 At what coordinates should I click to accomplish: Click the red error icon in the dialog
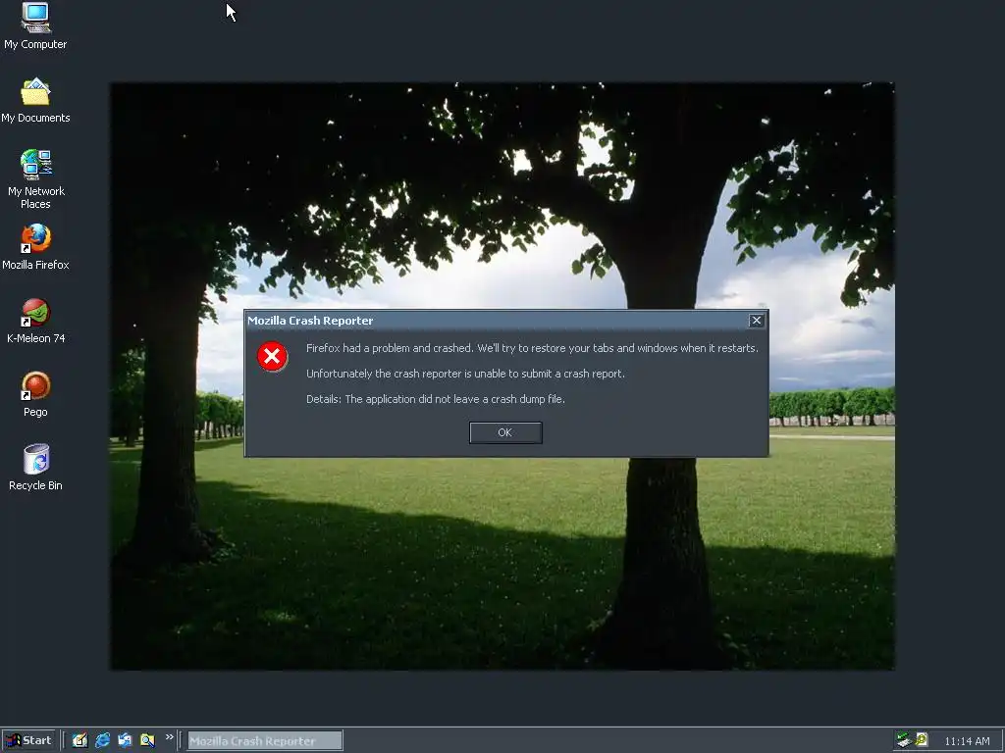click(x=272, y=357)
